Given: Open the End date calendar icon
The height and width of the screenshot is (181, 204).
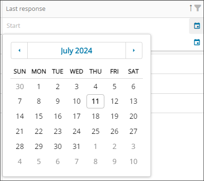Looking at the screenshot, I should pos(197,42).
